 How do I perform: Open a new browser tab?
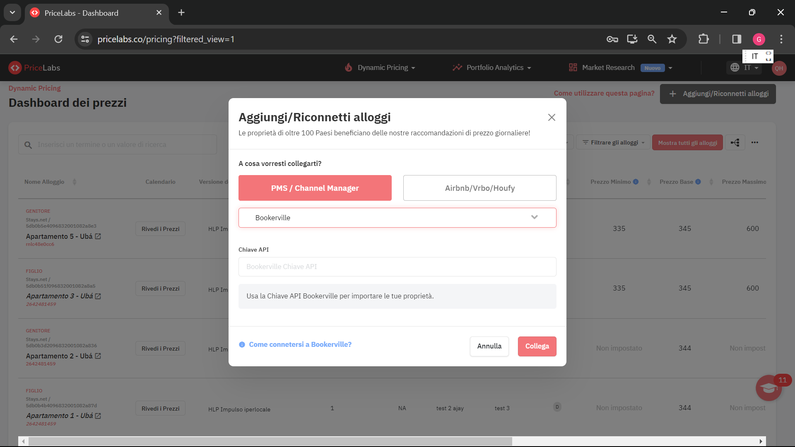click(181, 12)
